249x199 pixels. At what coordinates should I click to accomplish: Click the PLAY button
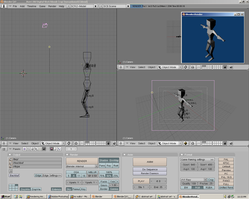coord(141,181)
